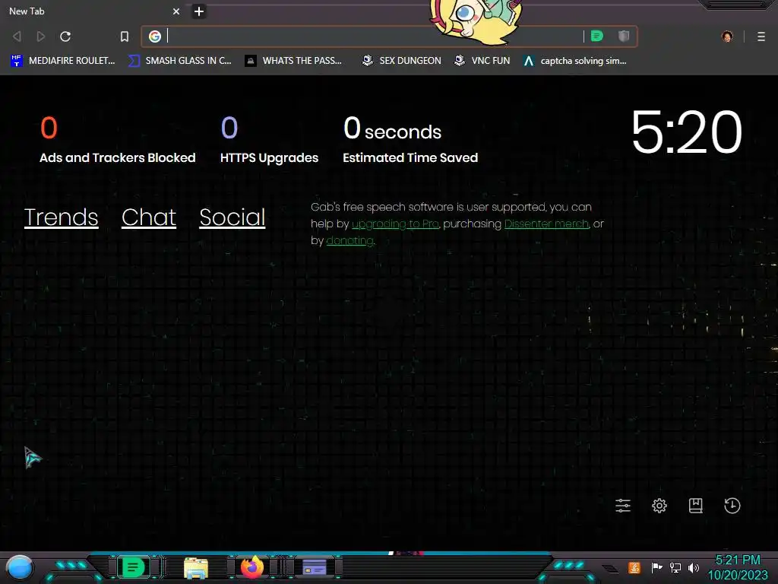The width and height of the screenshot is (778, 584).
Task: Open Action Center flag tray icon
Action: pyautogui.click(x=656, y=567)
